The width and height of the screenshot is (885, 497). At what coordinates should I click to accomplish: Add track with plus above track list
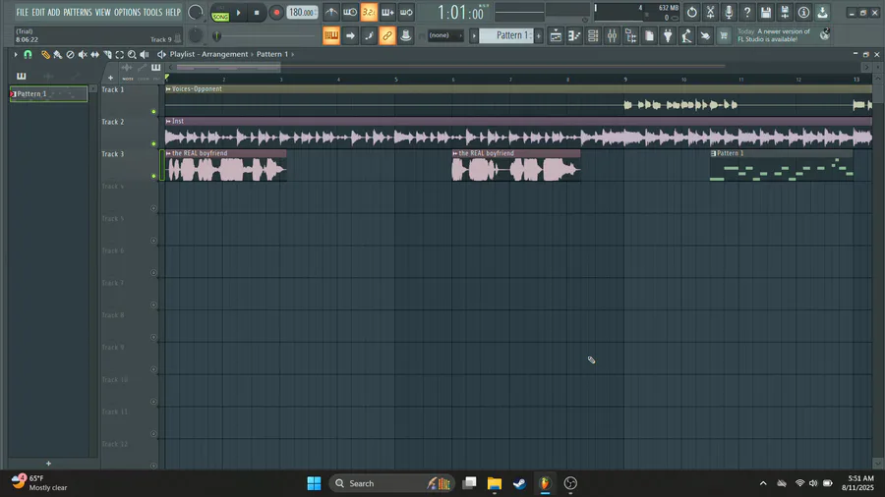tap(110, 79)
